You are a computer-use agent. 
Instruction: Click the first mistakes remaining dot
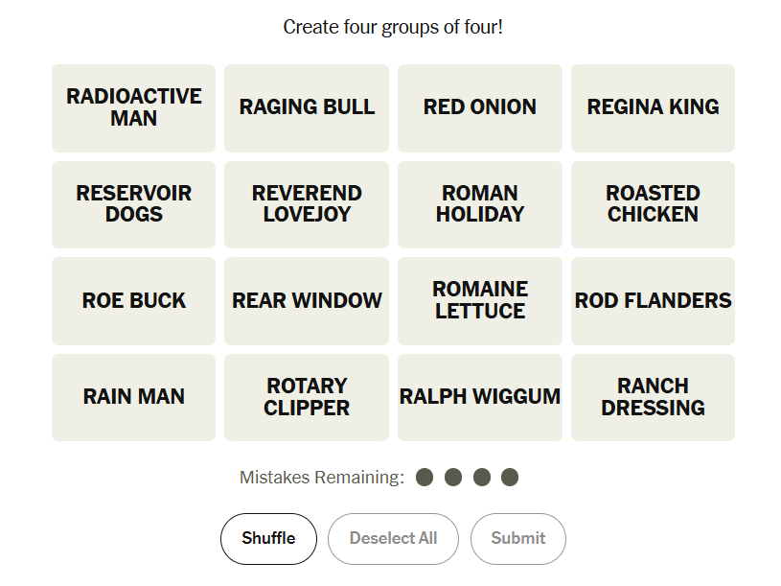[425, 478]
